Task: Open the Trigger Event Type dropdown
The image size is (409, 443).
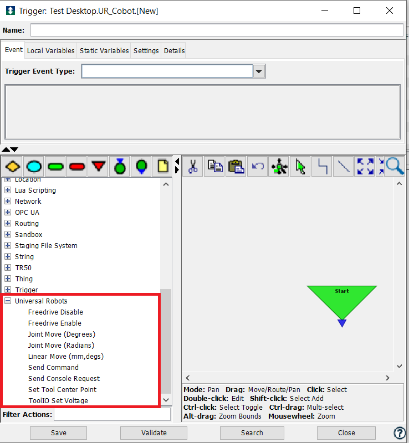Action: pos(259,71)
